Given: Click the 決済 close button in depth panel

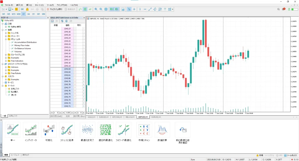Looking at the screenshot, I should coord(68,116).
